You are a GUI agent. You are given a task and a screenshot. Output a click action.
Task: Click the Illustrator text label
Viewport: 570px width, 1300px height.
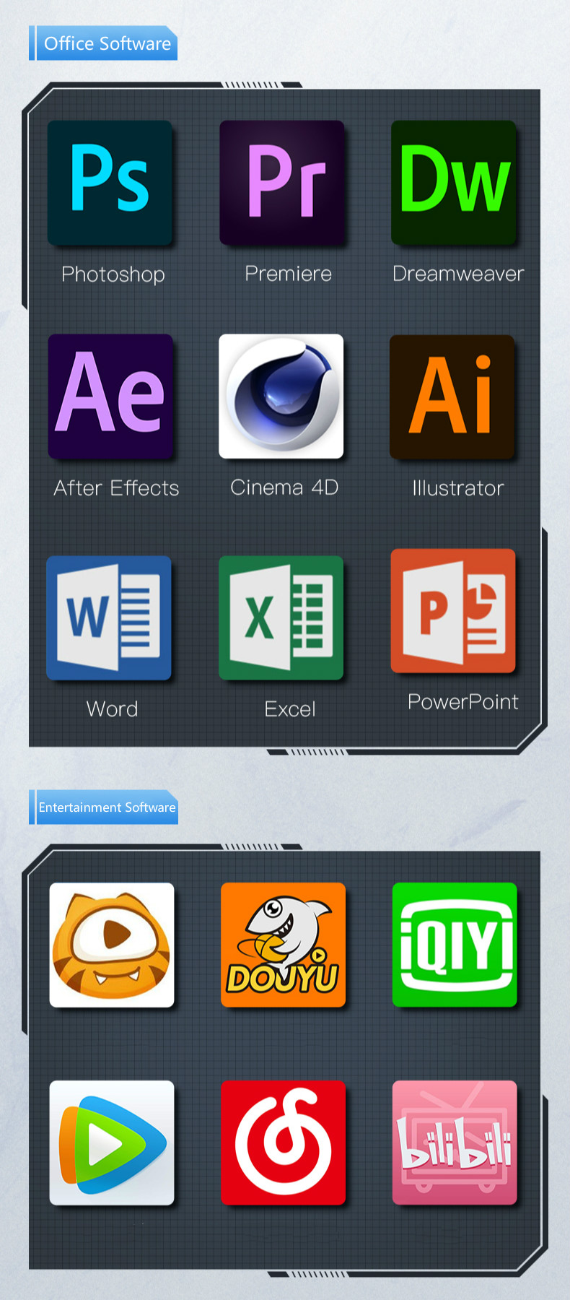(457, 488)
